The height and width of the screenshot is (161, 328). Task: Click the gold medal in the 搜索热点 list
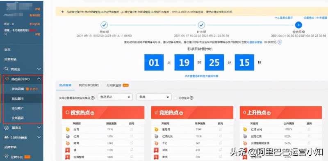point(68,130)
